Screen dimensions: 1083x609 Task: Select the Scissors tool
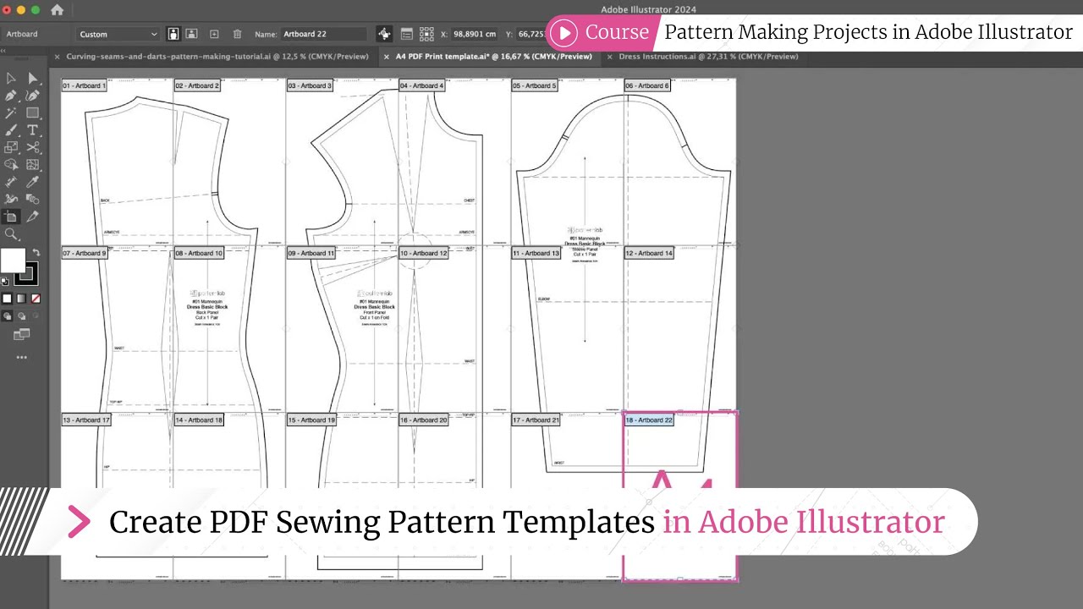[33, 147]
